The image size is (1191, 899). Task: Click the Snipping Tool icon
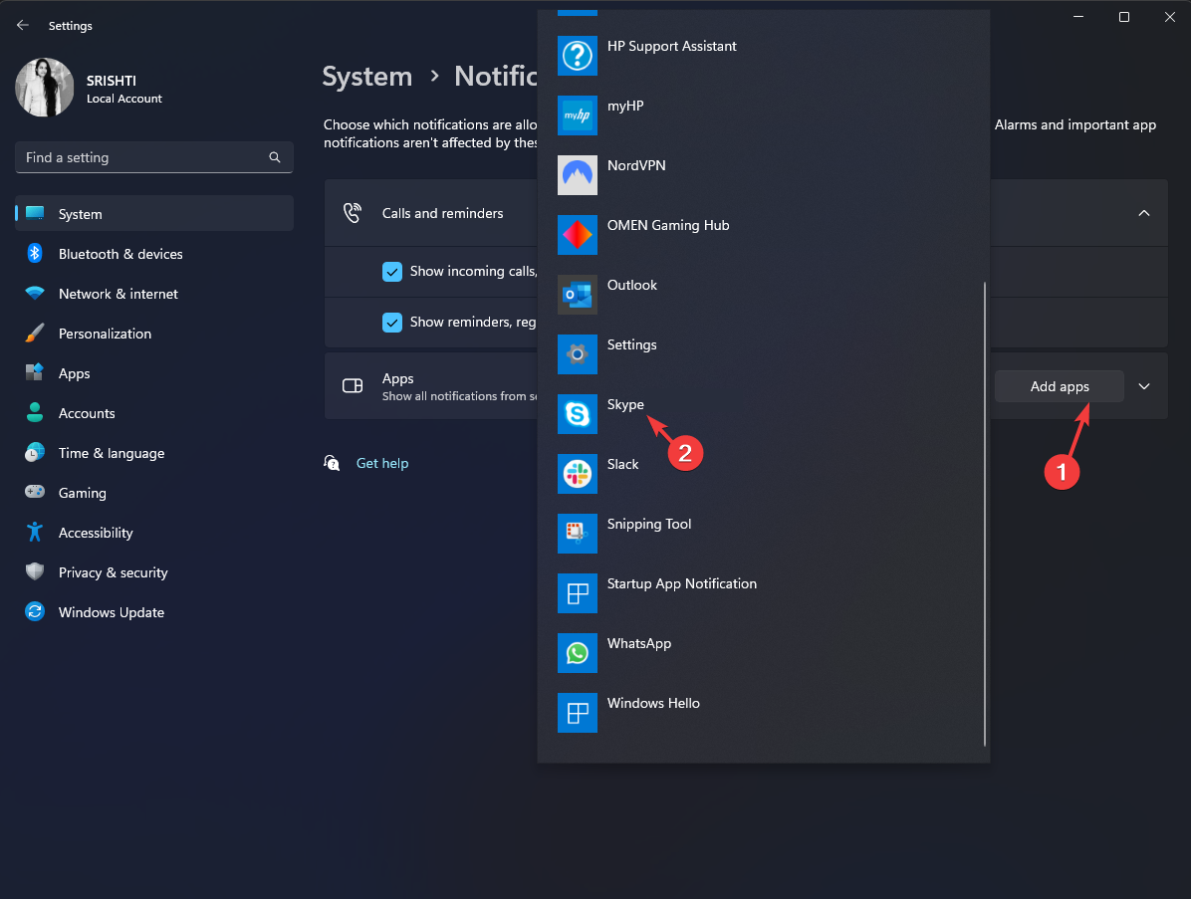tap(578, 534)
